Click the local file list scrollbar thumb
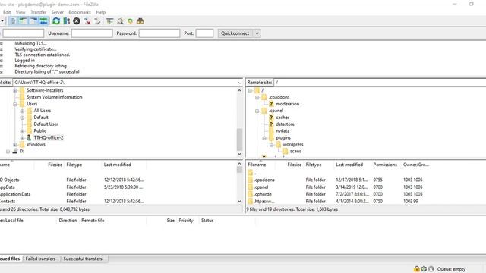This screenshot has height=273, width=486. (239, 170)
